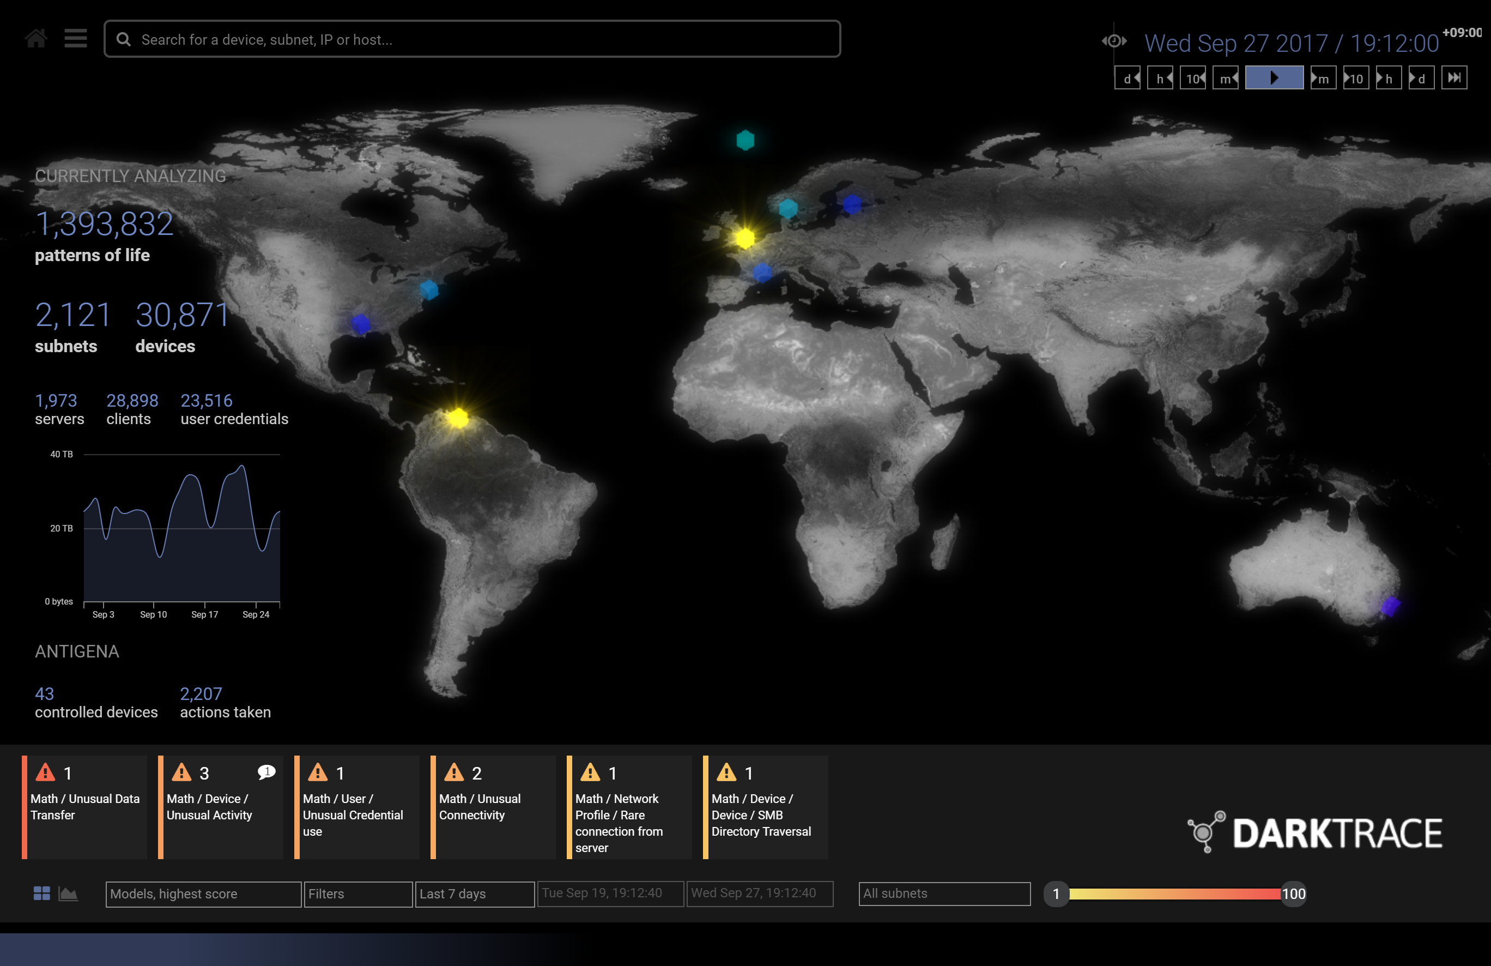Open the hamburger menu

coord(75,38)
